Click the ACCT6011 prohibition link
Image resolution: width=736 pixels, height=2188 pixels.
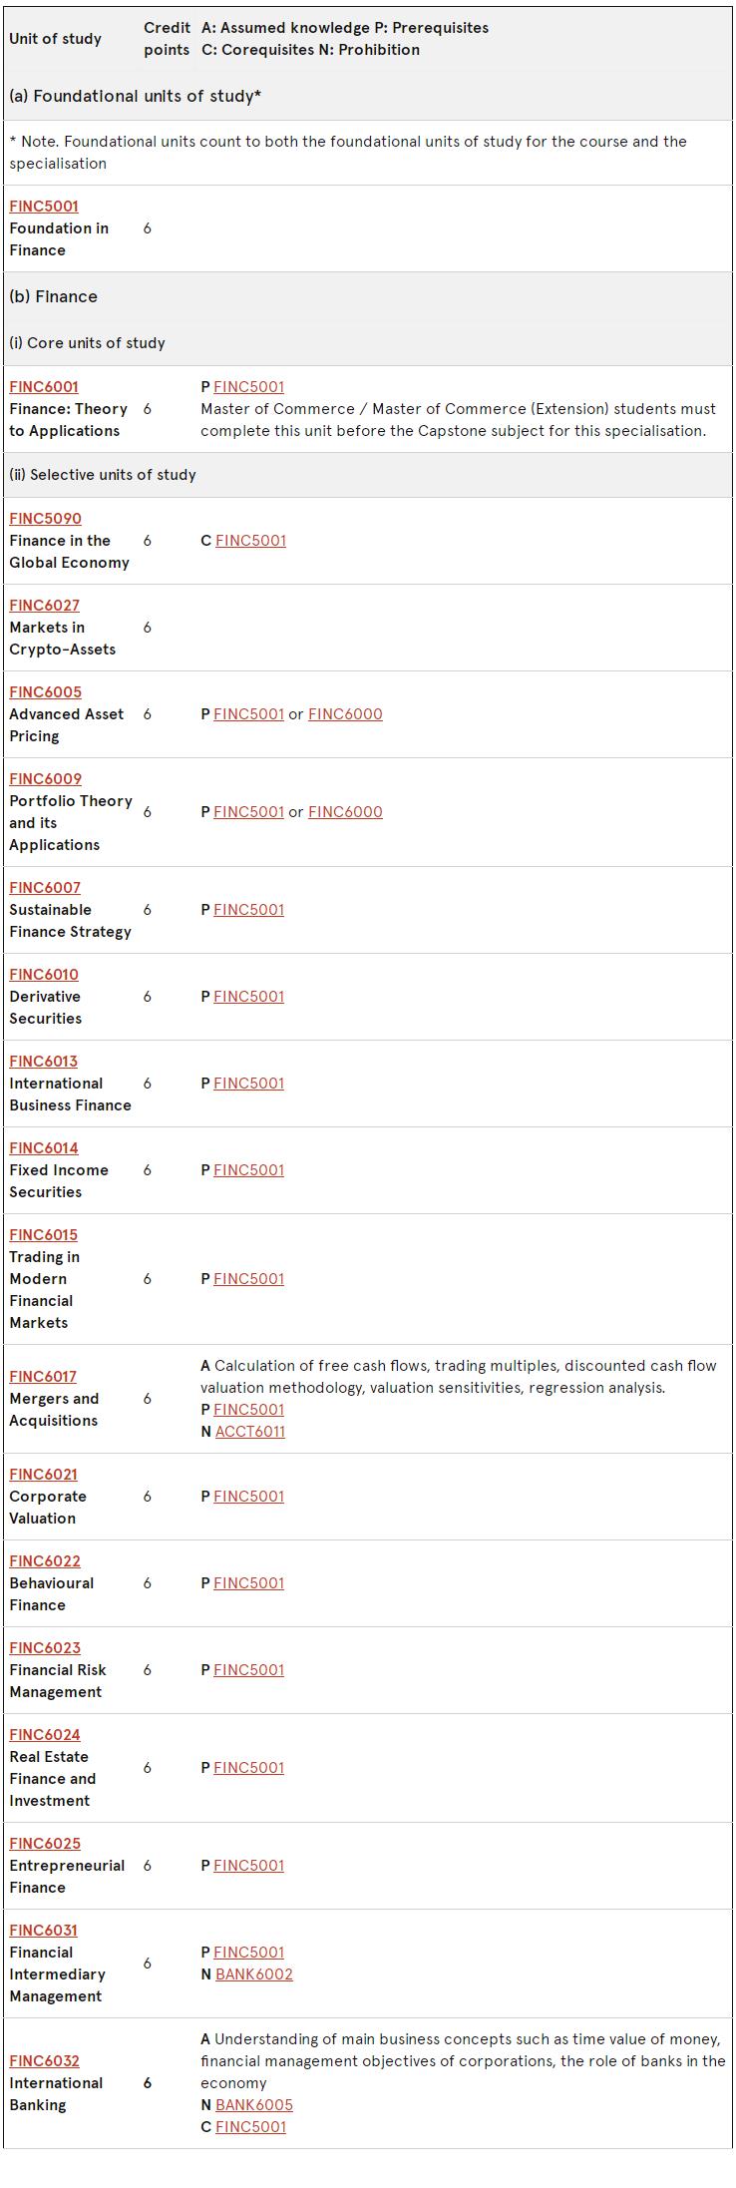pyautogui.click(x=250, y=1432)
